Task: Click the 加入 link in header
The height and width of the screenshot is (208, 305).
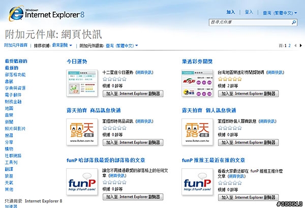Action: pos(231,12)
